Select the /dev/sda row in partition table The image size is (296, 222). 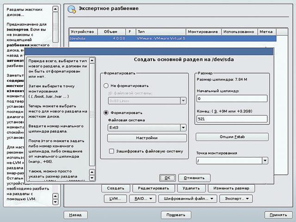pos(173,38)
